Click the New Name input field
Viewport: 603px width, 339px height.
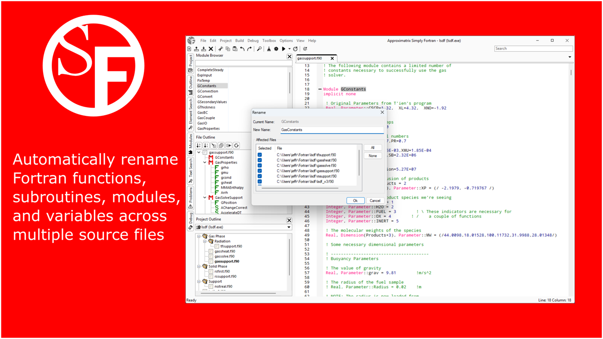click(332, 130)
